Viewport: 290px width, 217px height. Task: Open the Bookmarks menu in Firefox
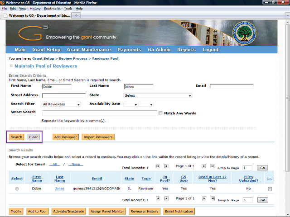click(52, 9)
